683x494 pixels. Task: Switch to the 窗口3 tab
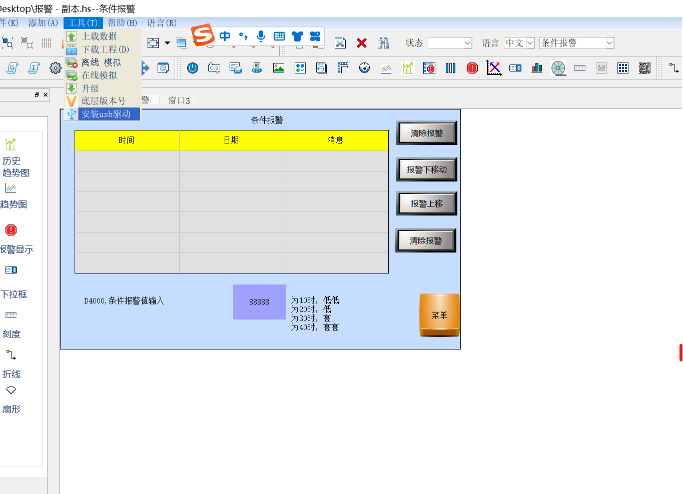point(179,100)
